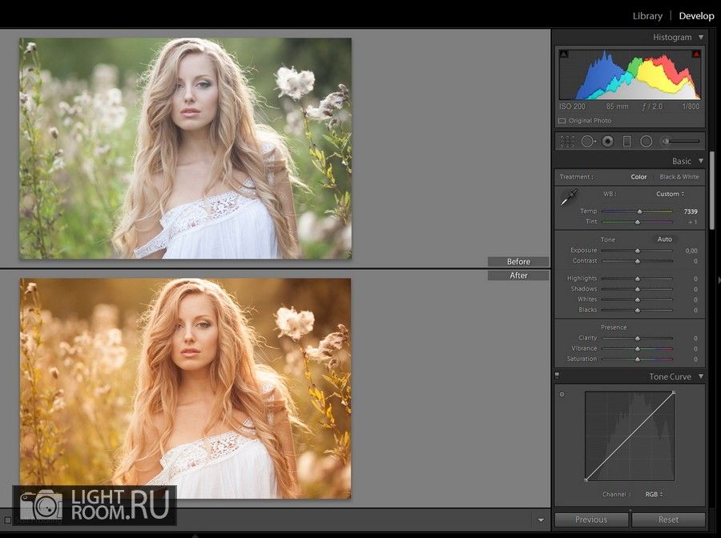This screenshot has width=721, height=538.
Task: Select the Red Eye Correction tool
Action: point(607,142)
